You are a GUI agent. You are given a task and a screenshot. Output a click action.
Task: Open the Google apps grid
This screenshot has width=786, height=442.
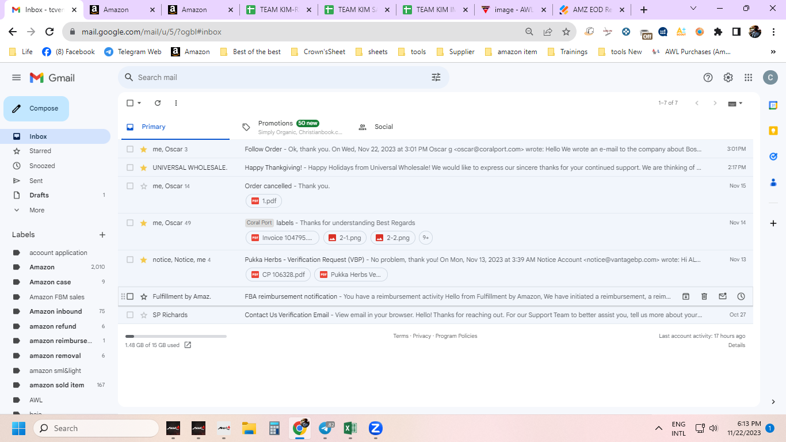pos(748,78)
